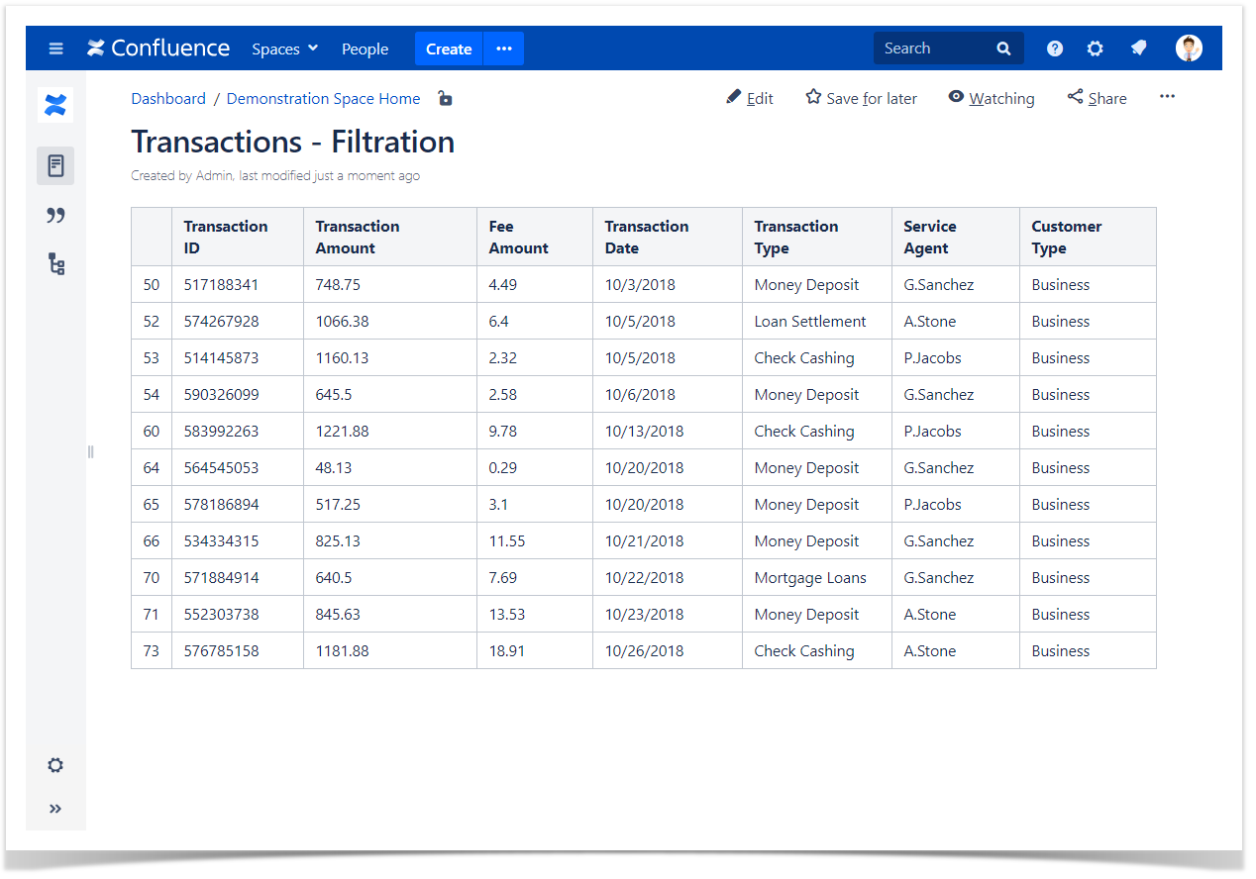Open the page tree icon in sidebar
Viewport: 1256px width, 879px height.
[x=55, y=264]
